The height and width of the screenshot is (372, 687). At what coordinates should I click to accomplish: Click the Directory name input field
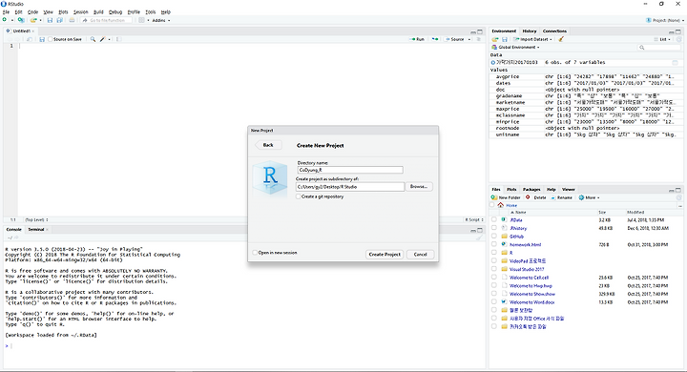[350, 170]
